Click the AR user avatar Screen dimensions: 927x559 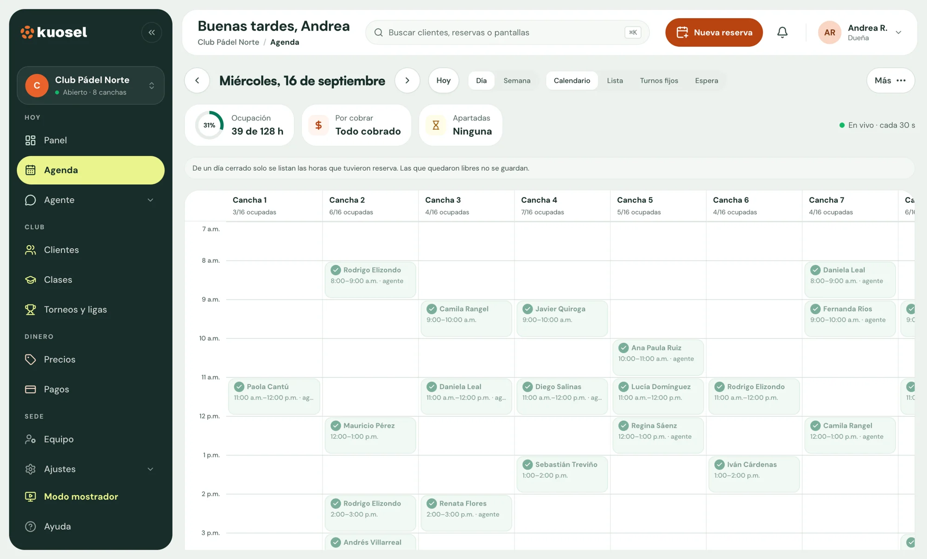pos(830,32)
